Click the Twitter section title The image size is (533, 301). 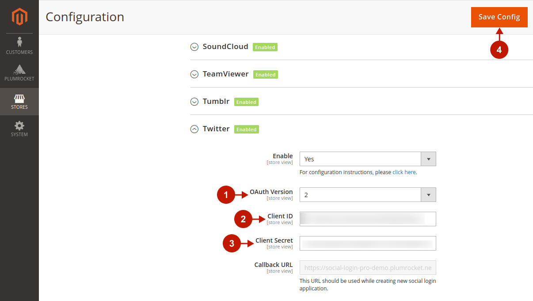point(216,129)
